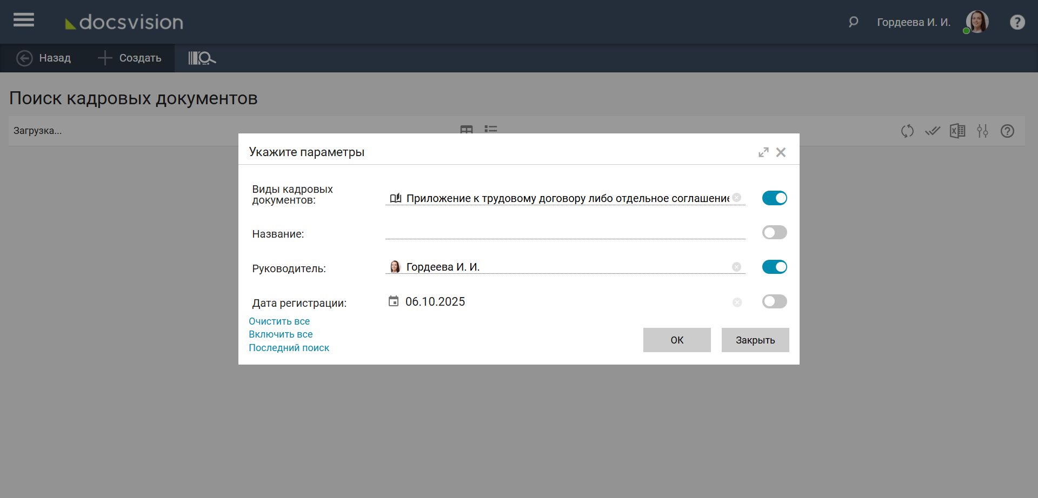The width and height of the screenshot is (1038, 498).
Task: Open document types directory selector
Action: (396, 198)
